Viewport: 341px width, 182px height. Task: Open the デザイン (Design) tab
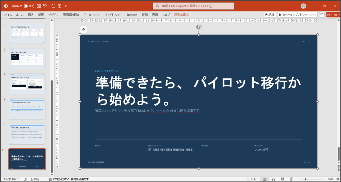[x=53, y=15]
